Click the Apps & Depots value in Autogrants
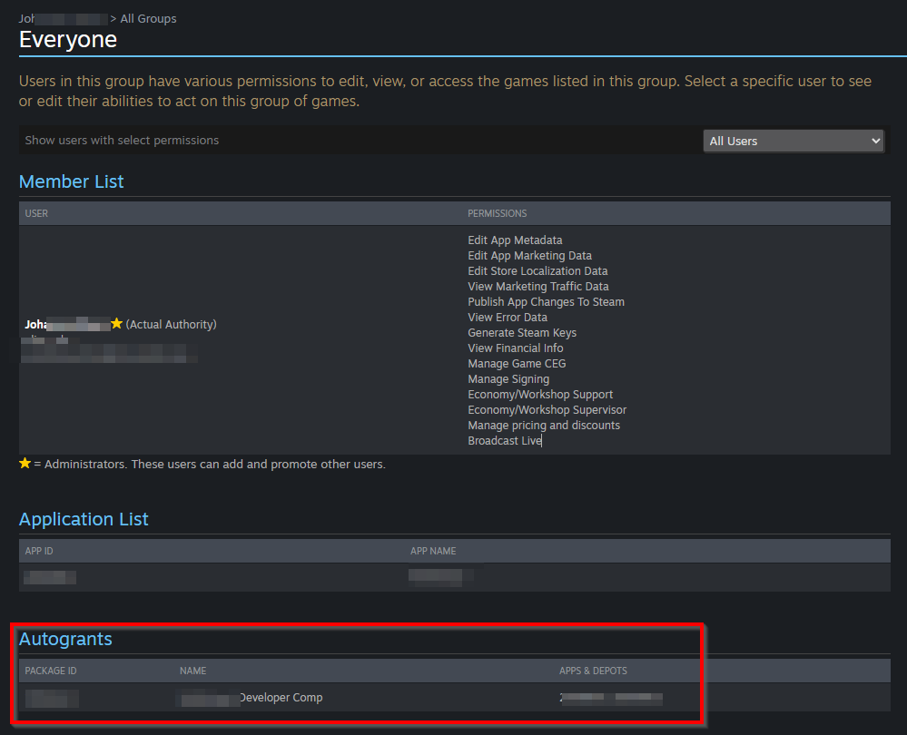Screen dimensions: 907x735 coord(611,698)
